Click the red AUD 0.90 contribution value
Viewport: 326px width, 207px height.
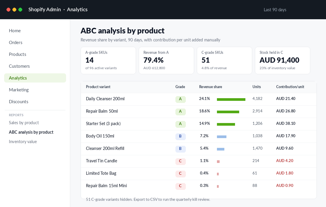pos(285,186)
